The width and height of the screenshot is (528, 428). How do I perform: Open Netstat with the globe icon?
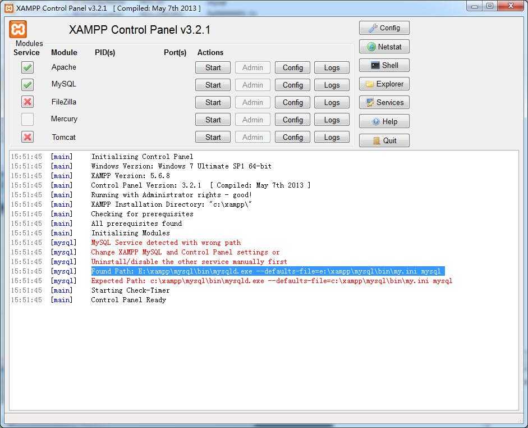[x=384, y=47]
